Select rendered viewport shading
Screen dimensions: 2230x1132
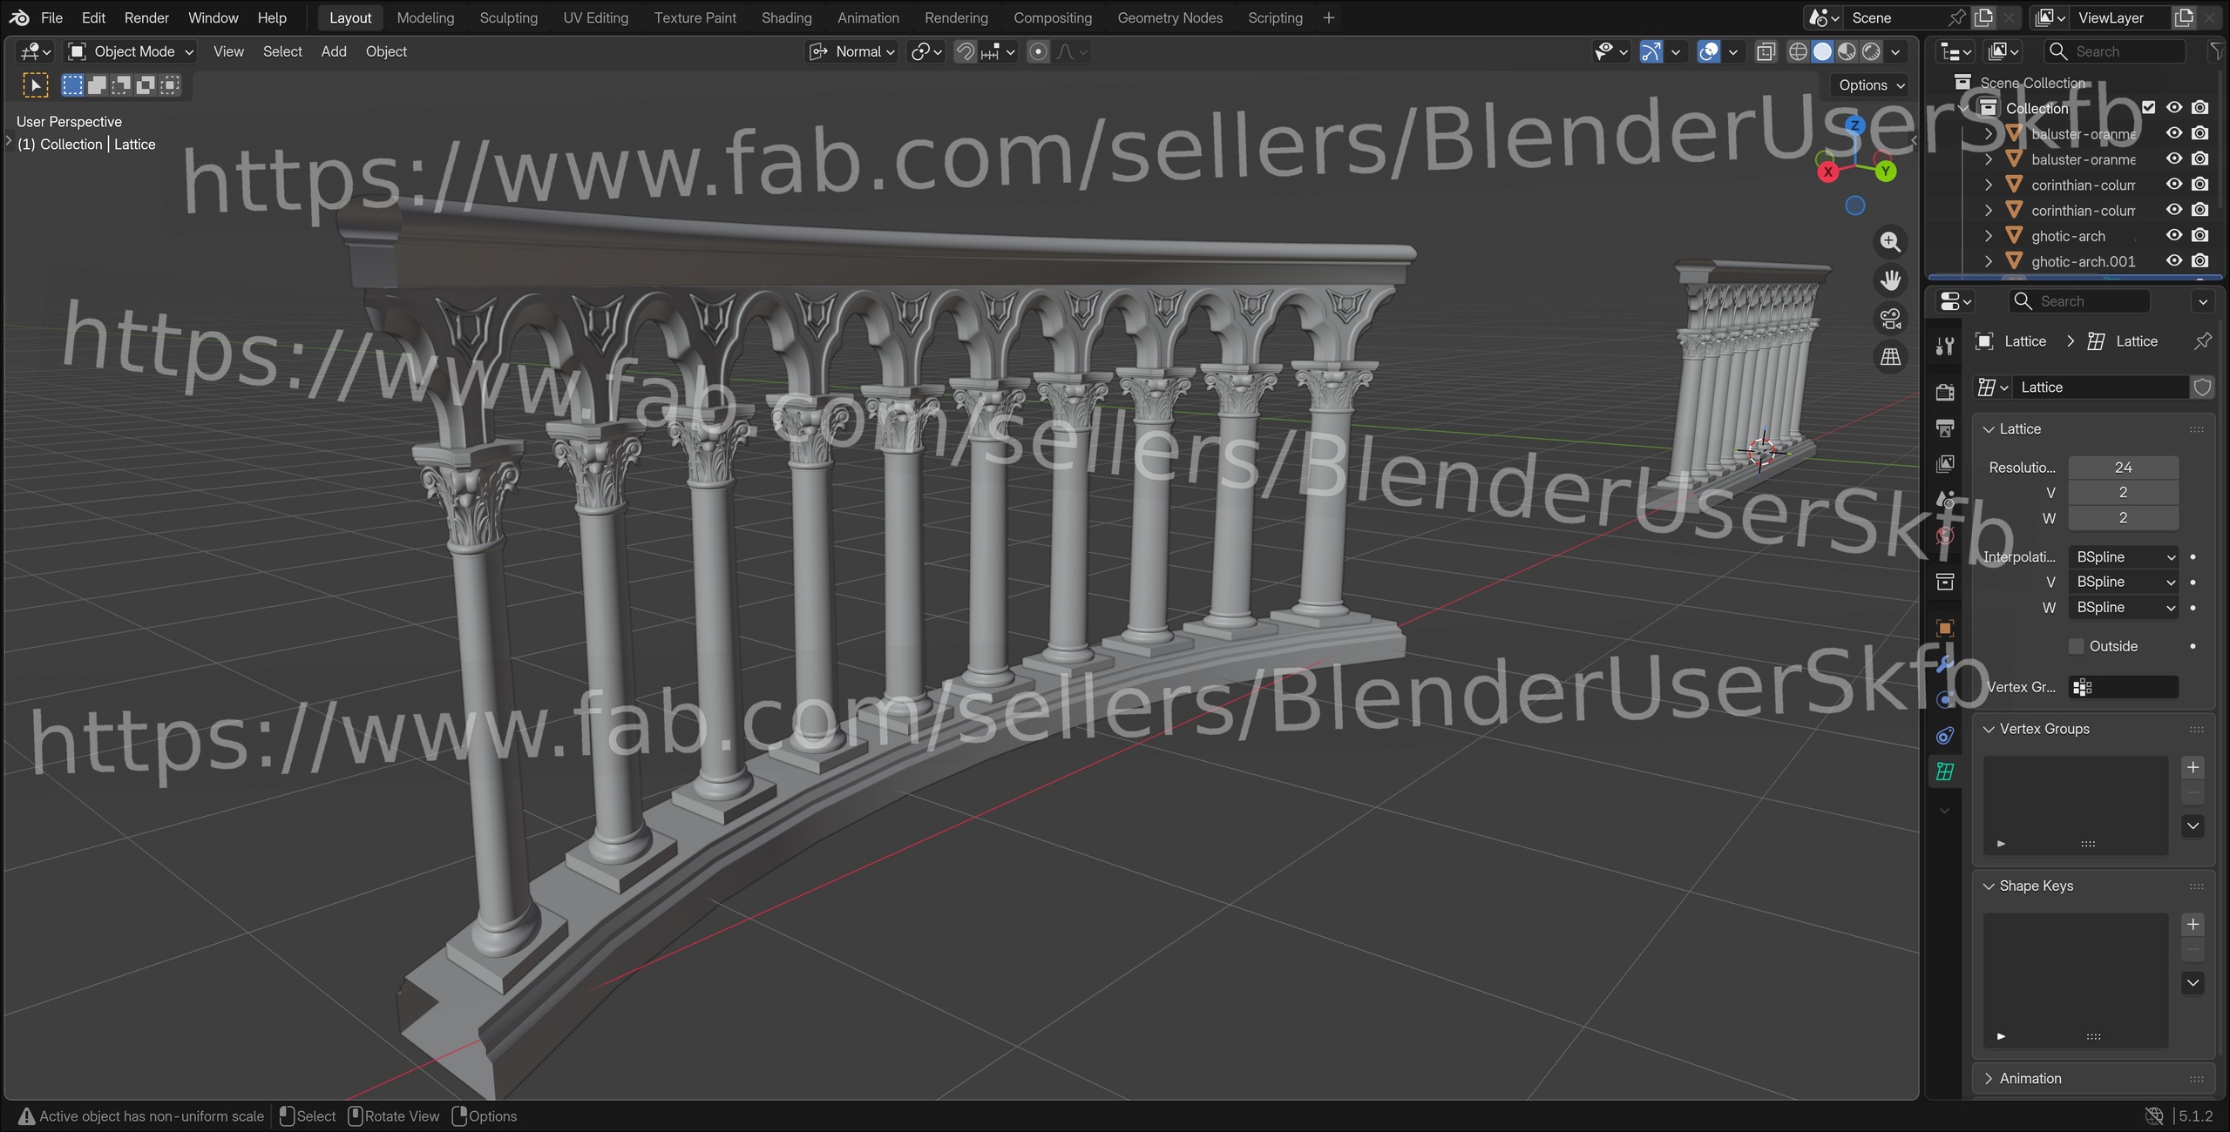[1871, 51]
